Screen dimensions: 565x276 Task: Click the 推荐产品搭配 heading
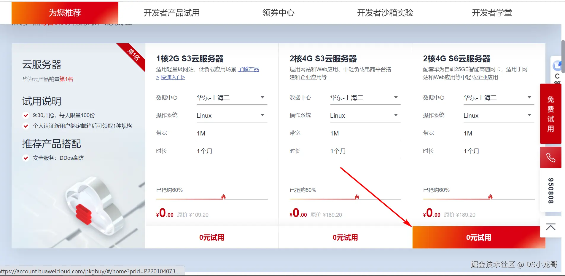click(52, 144)
